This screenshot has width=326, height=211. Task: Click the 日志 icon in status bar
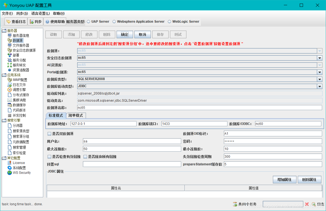[x=314, y=204]
